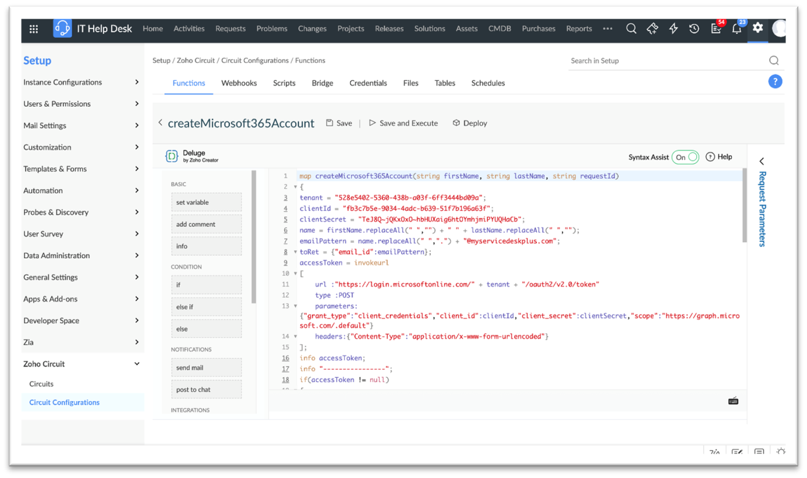Click the Deluge logo icon

tap(171, 156)
